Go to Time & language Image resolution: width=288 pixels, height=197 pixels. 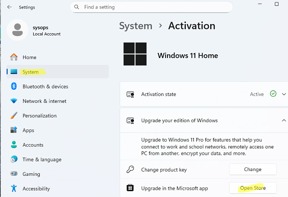click(58, 160)
